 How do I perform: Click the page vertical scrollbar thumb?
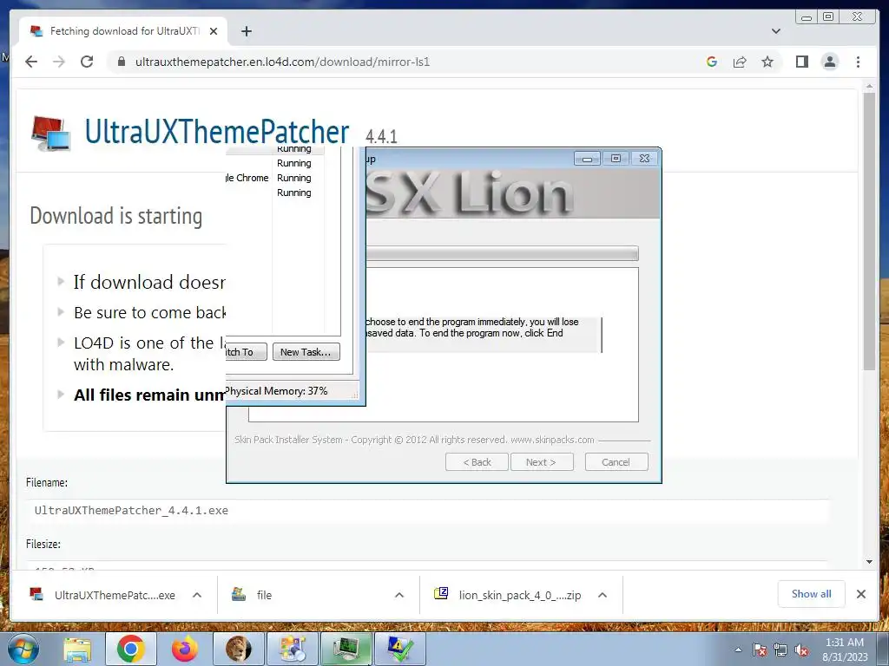[869, 231]
